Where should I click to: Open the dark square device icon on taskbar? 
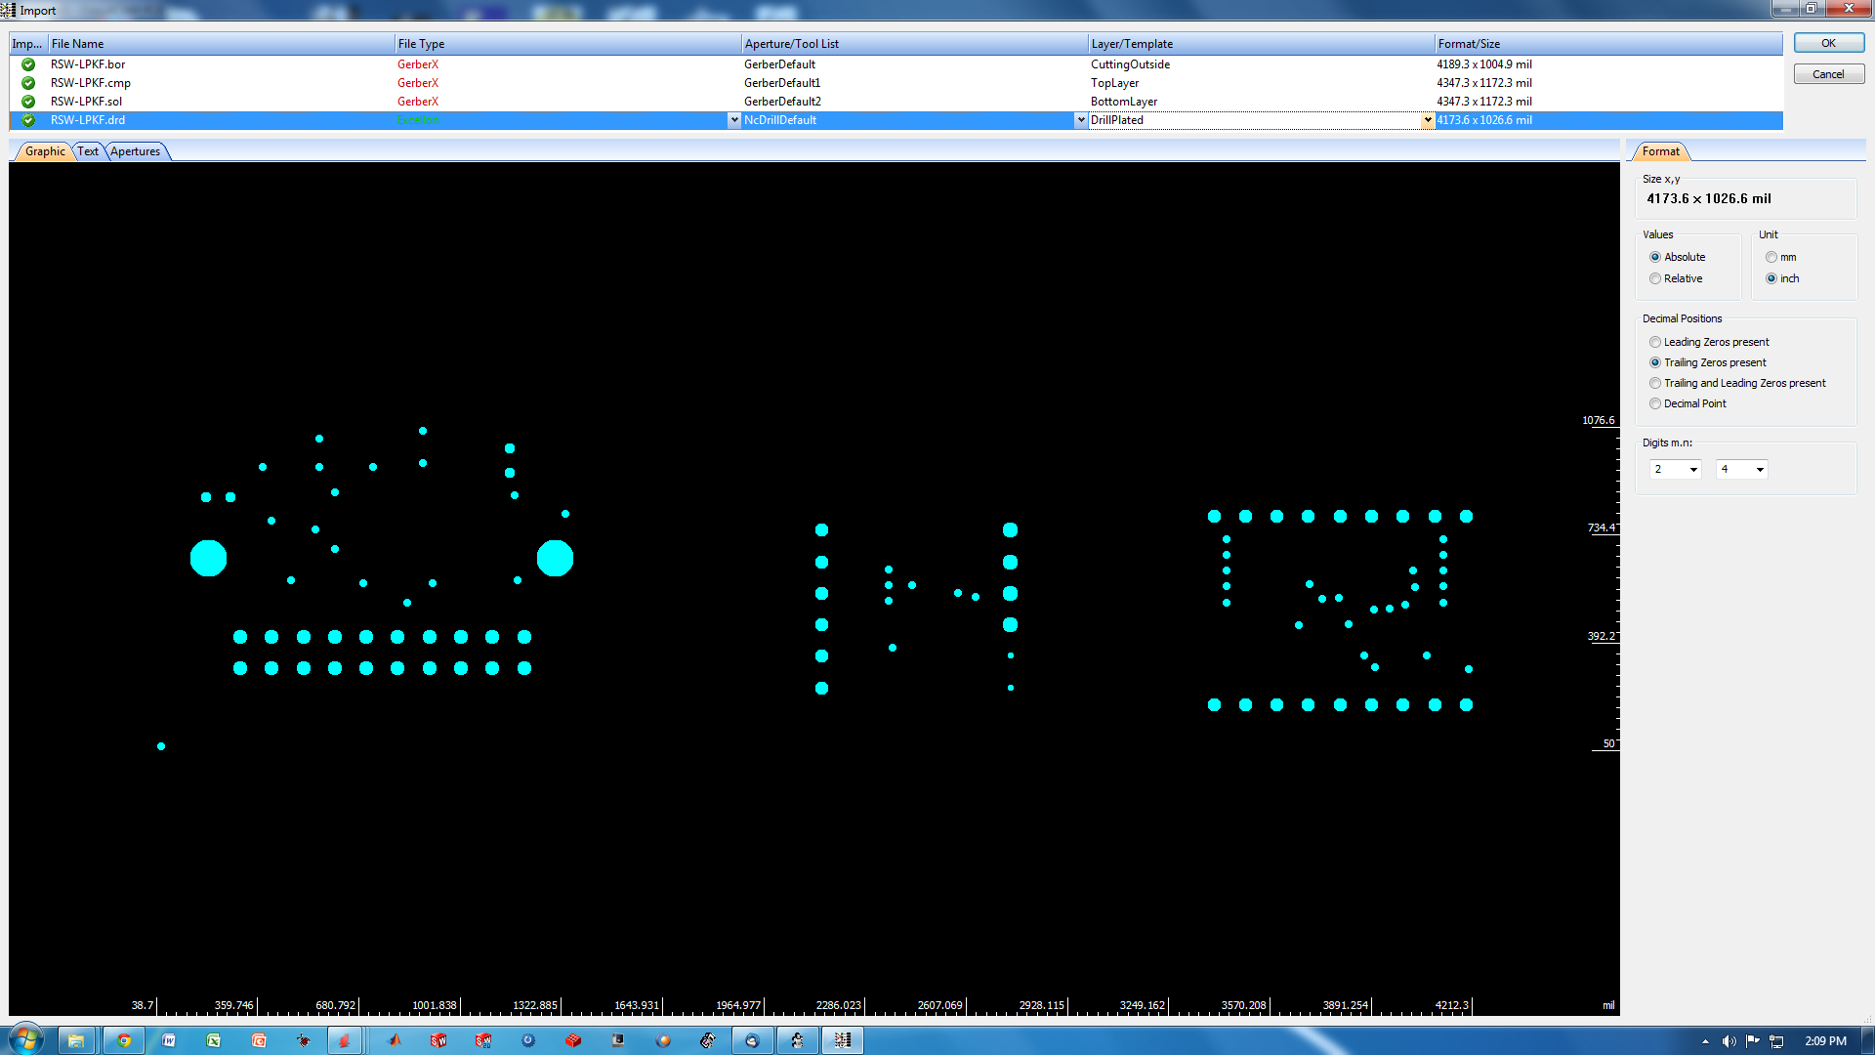618,1040
